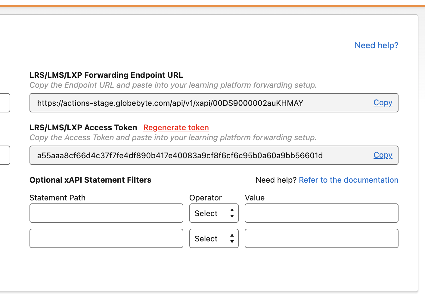This screenshot has height=305, width=425.
Task: Copy the Access Token value
Action: (x=383, y=155)
